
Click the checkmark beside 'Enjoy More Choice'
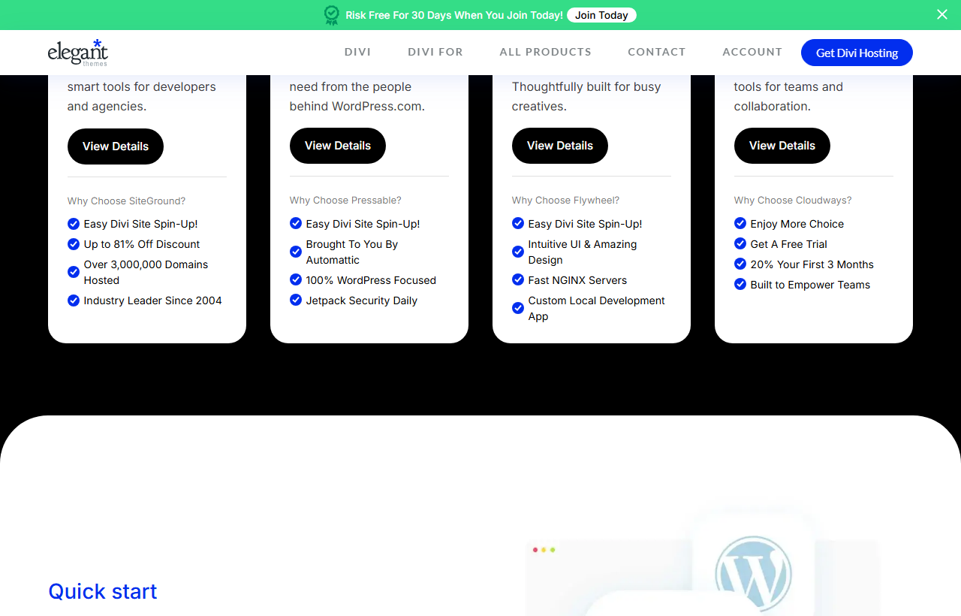[x=740, y=224]
